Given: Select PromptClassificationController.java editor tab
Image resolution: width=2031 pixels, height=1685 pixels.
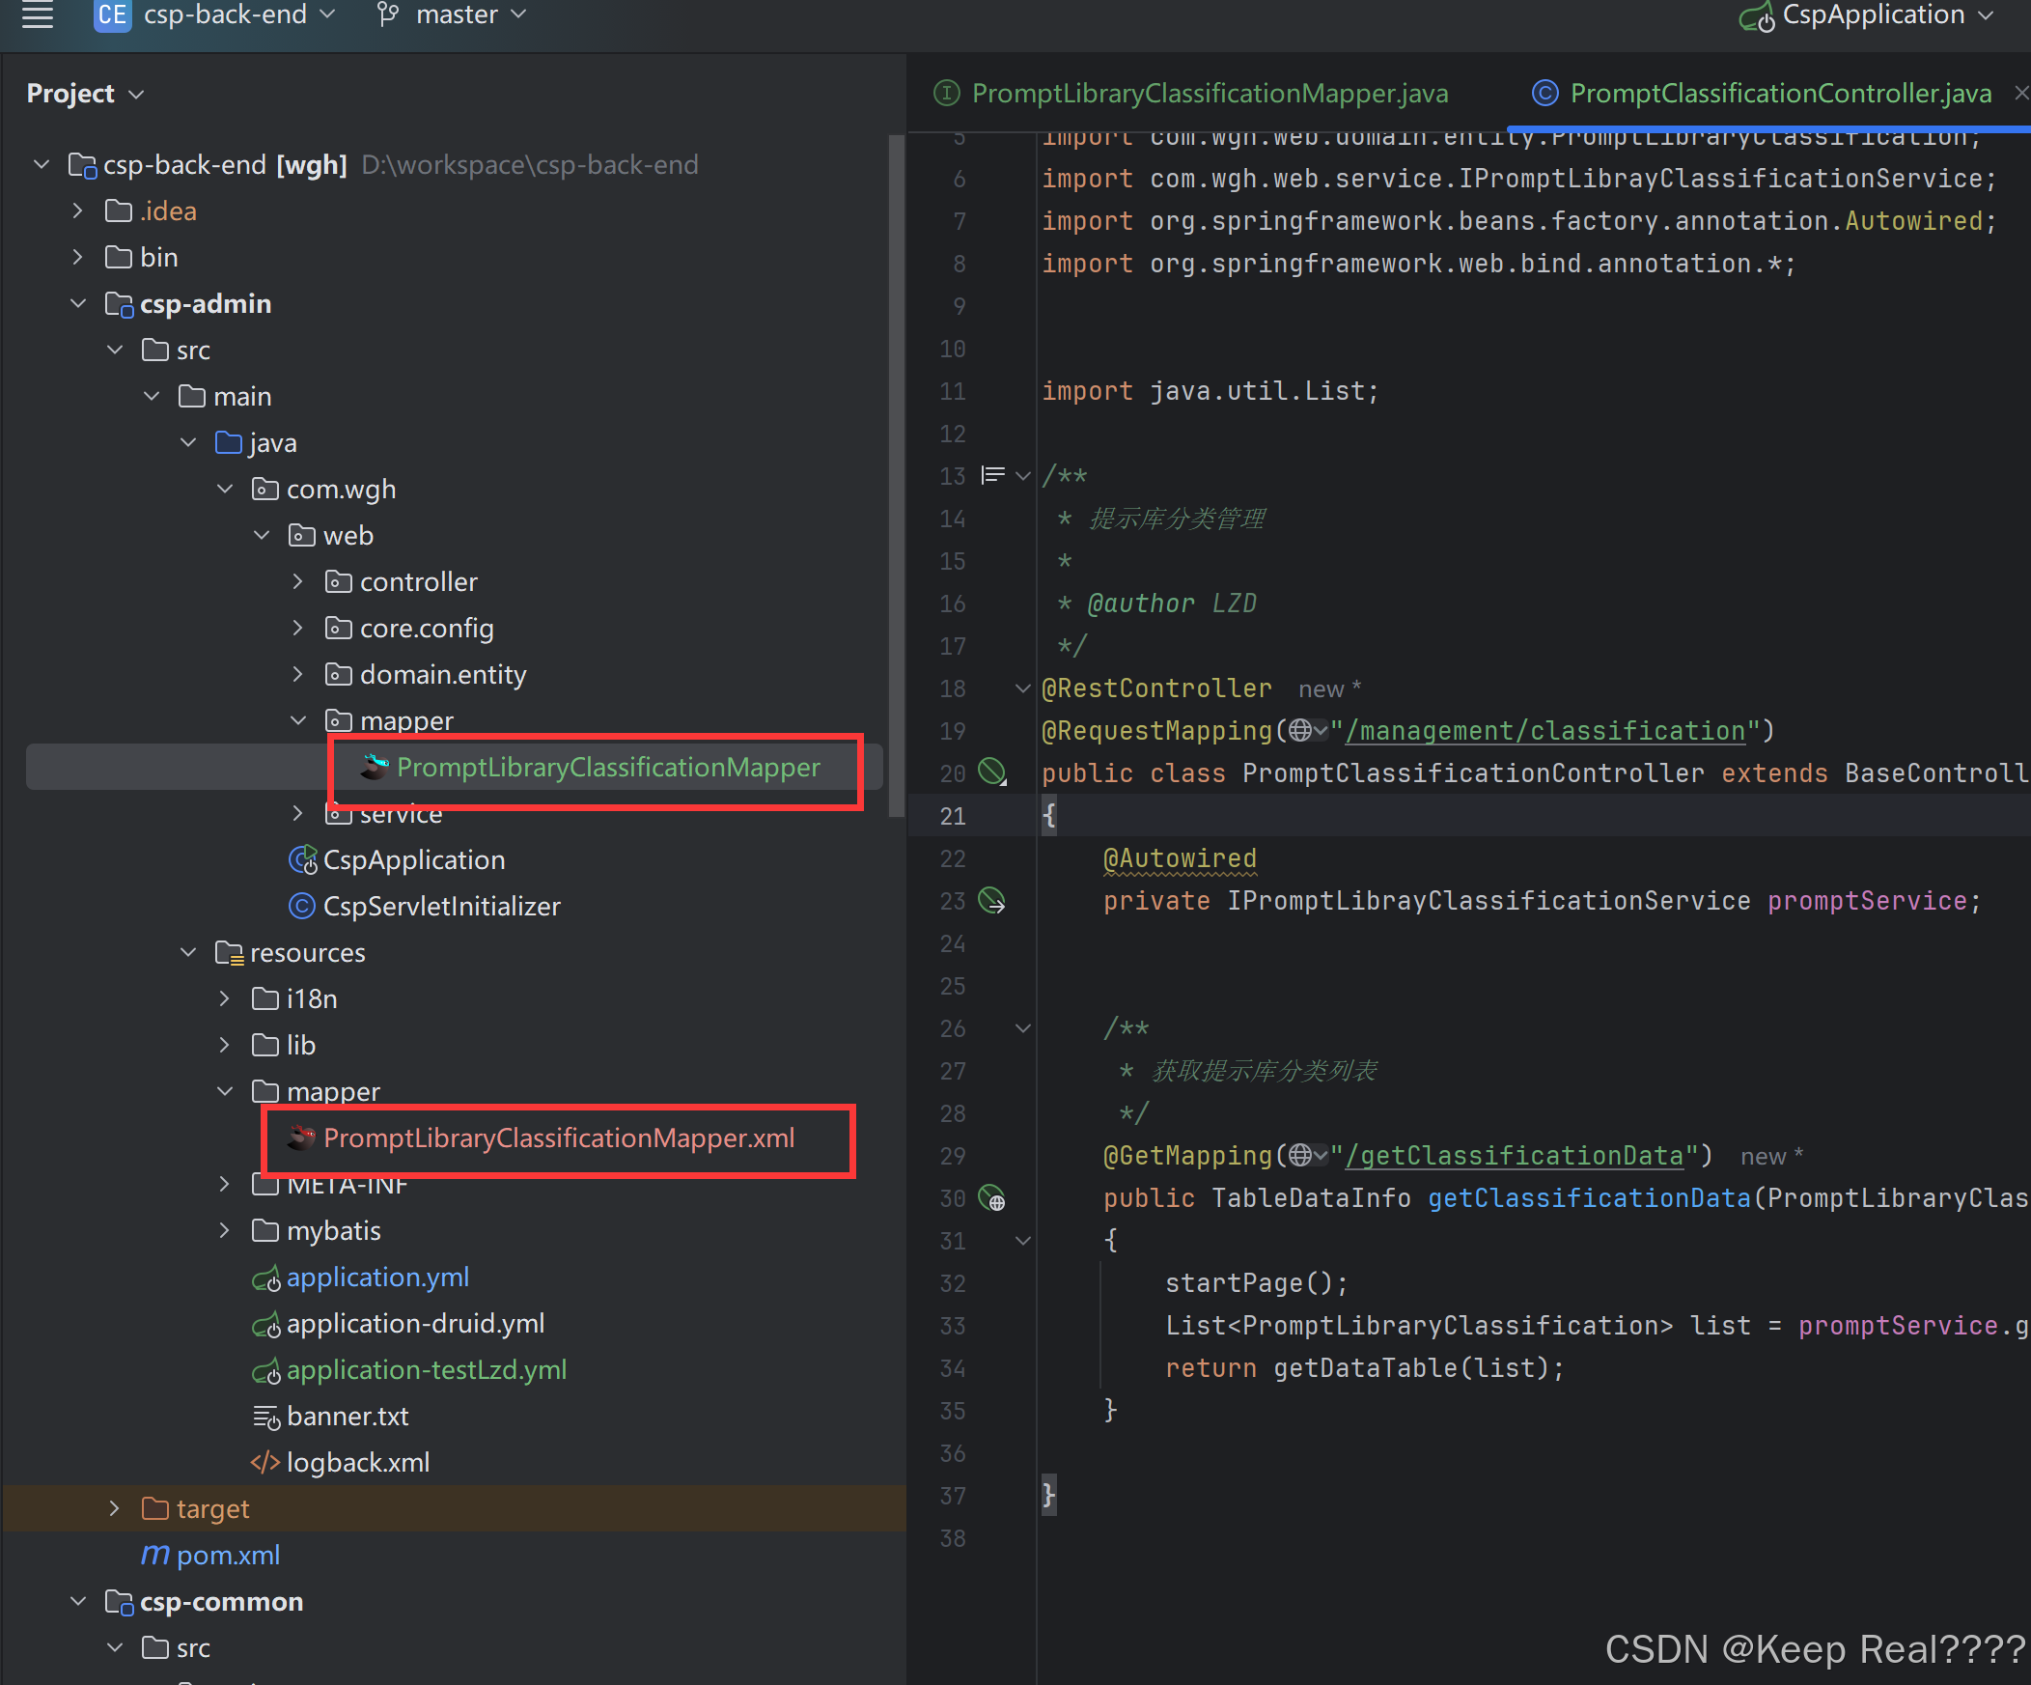Looking at the screenshot, I should pos(1780,93).
